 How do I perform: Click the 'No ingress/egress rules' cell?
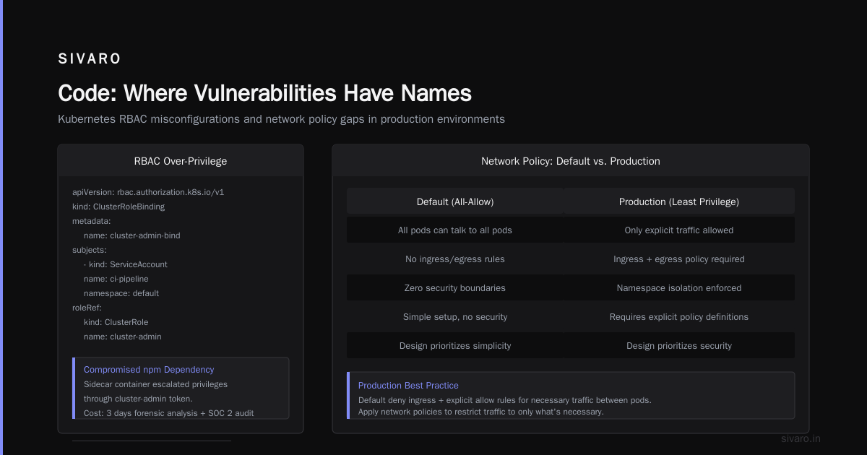point(455,259)
